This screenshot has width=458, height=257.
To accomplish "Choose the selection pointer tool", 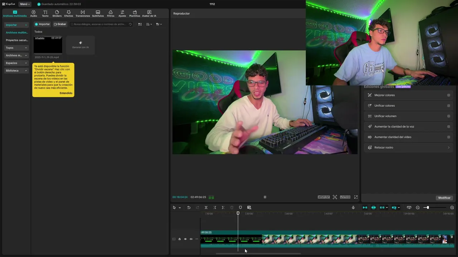I will [174, 207].
